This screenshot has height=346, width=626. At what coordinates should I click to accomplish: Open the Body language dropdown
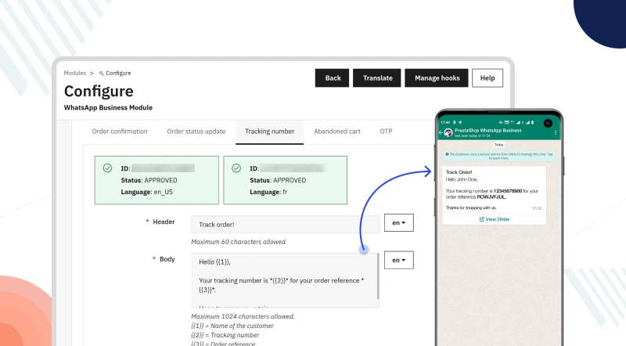[x=398, y=261]
